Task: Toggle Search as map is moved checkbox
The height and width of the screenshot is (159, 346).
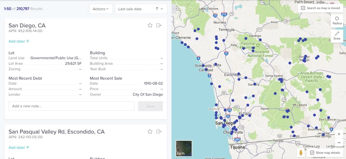Action: coord(303,8)
